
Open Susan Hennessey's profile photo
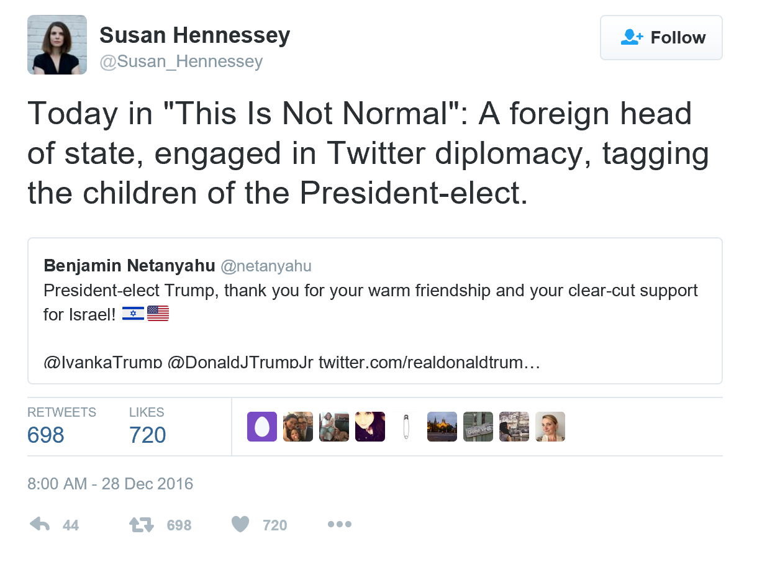click(57, 45)
